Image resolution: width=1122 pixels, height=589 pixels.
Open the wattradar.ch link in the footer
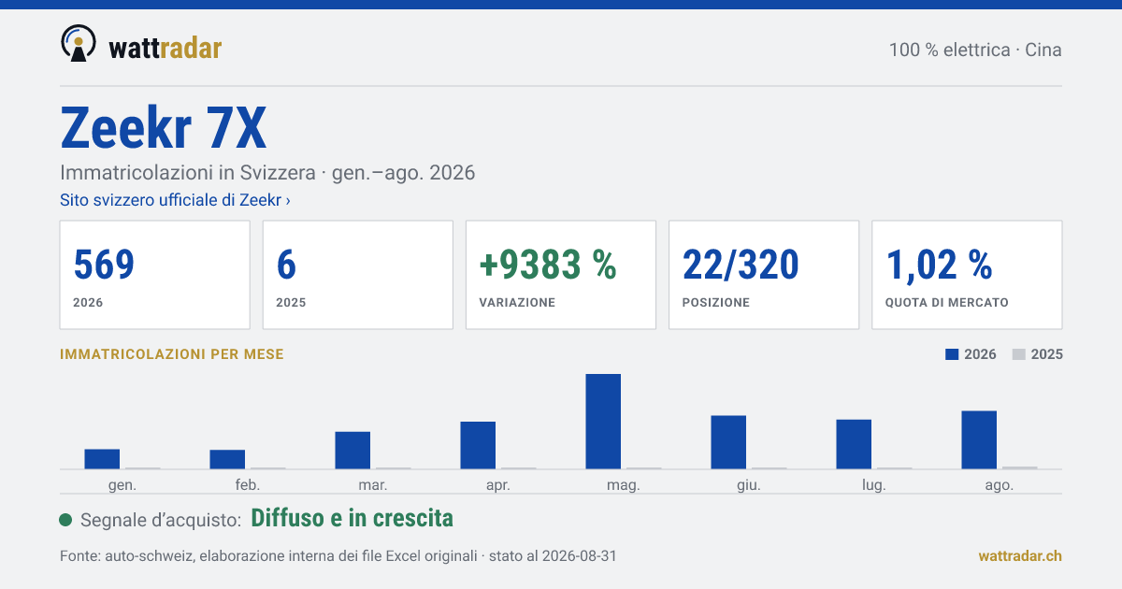1020,556
